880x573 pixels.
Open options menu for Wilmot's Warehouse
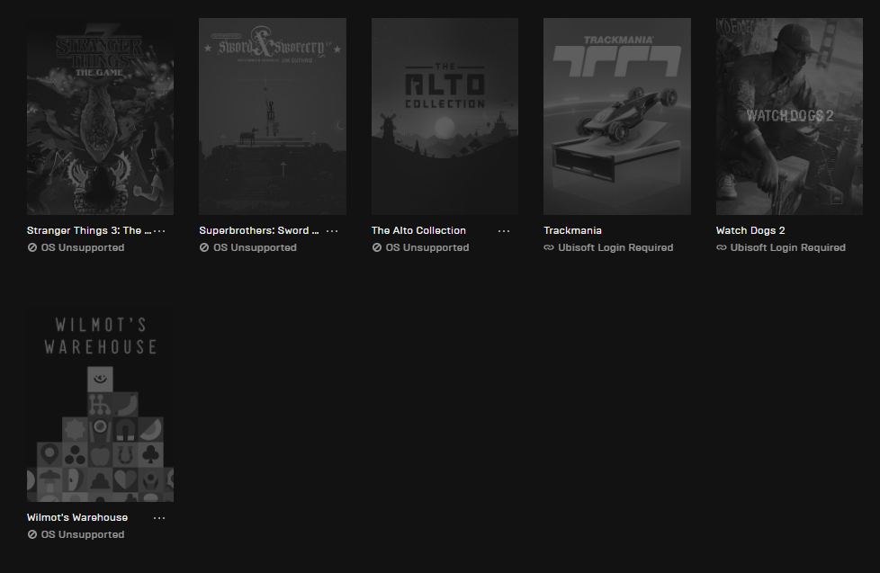159,518
